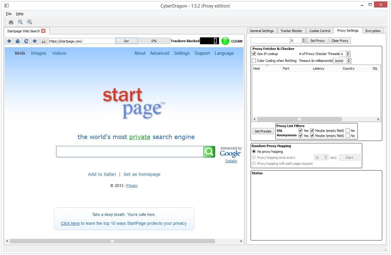Image resolution: width=391 pixels, height=255 pixels.
Task: Select the Proxy Settings tab
Action: point(348,30)
